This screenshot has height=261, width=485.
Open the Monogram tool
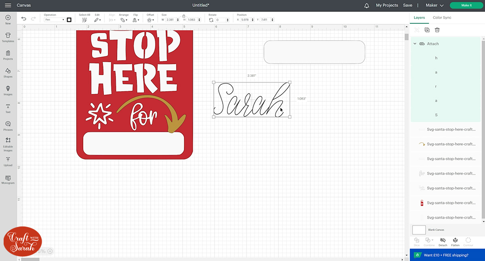pos(8,179)
